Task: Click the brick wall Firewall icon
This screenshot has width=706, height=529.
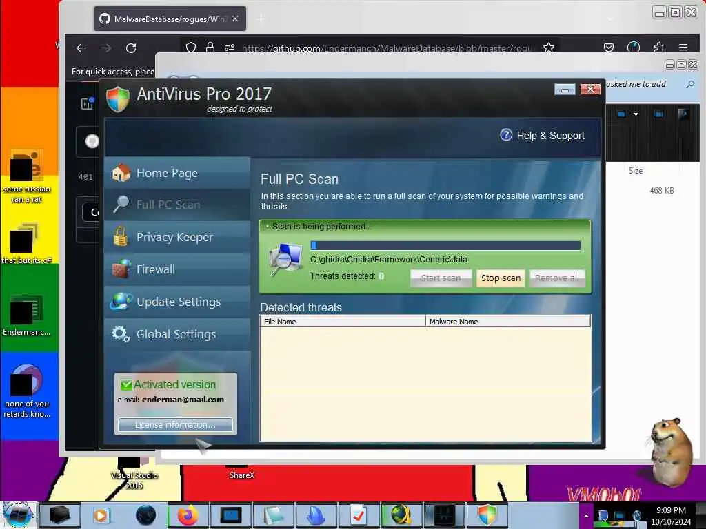Action: (x=121, y=269)
